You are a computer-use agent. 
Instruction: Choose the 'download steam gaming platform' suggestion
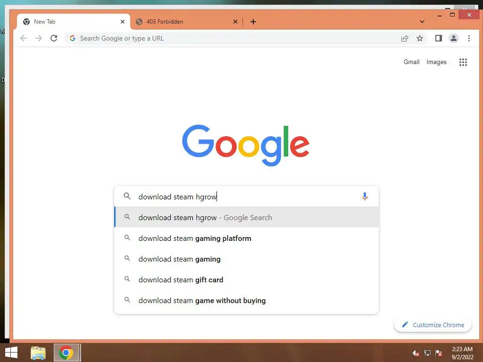point(246,238)
